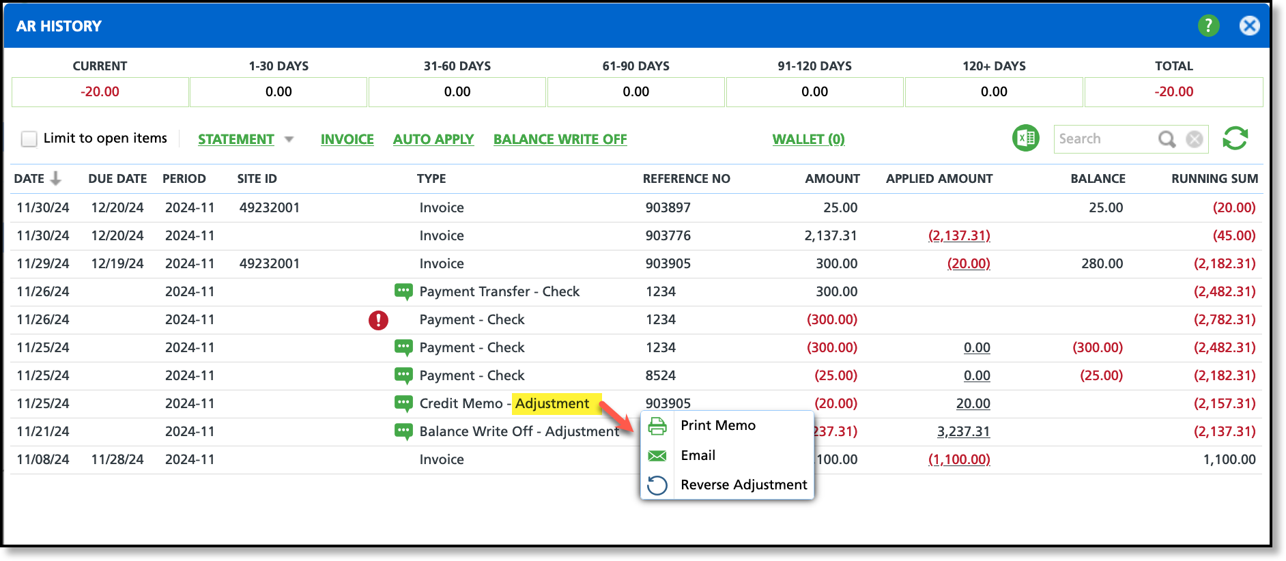Click the 1-30 DAYS aging value 0.00
This screenshot has width=1286, height=561.
(278, 91)
